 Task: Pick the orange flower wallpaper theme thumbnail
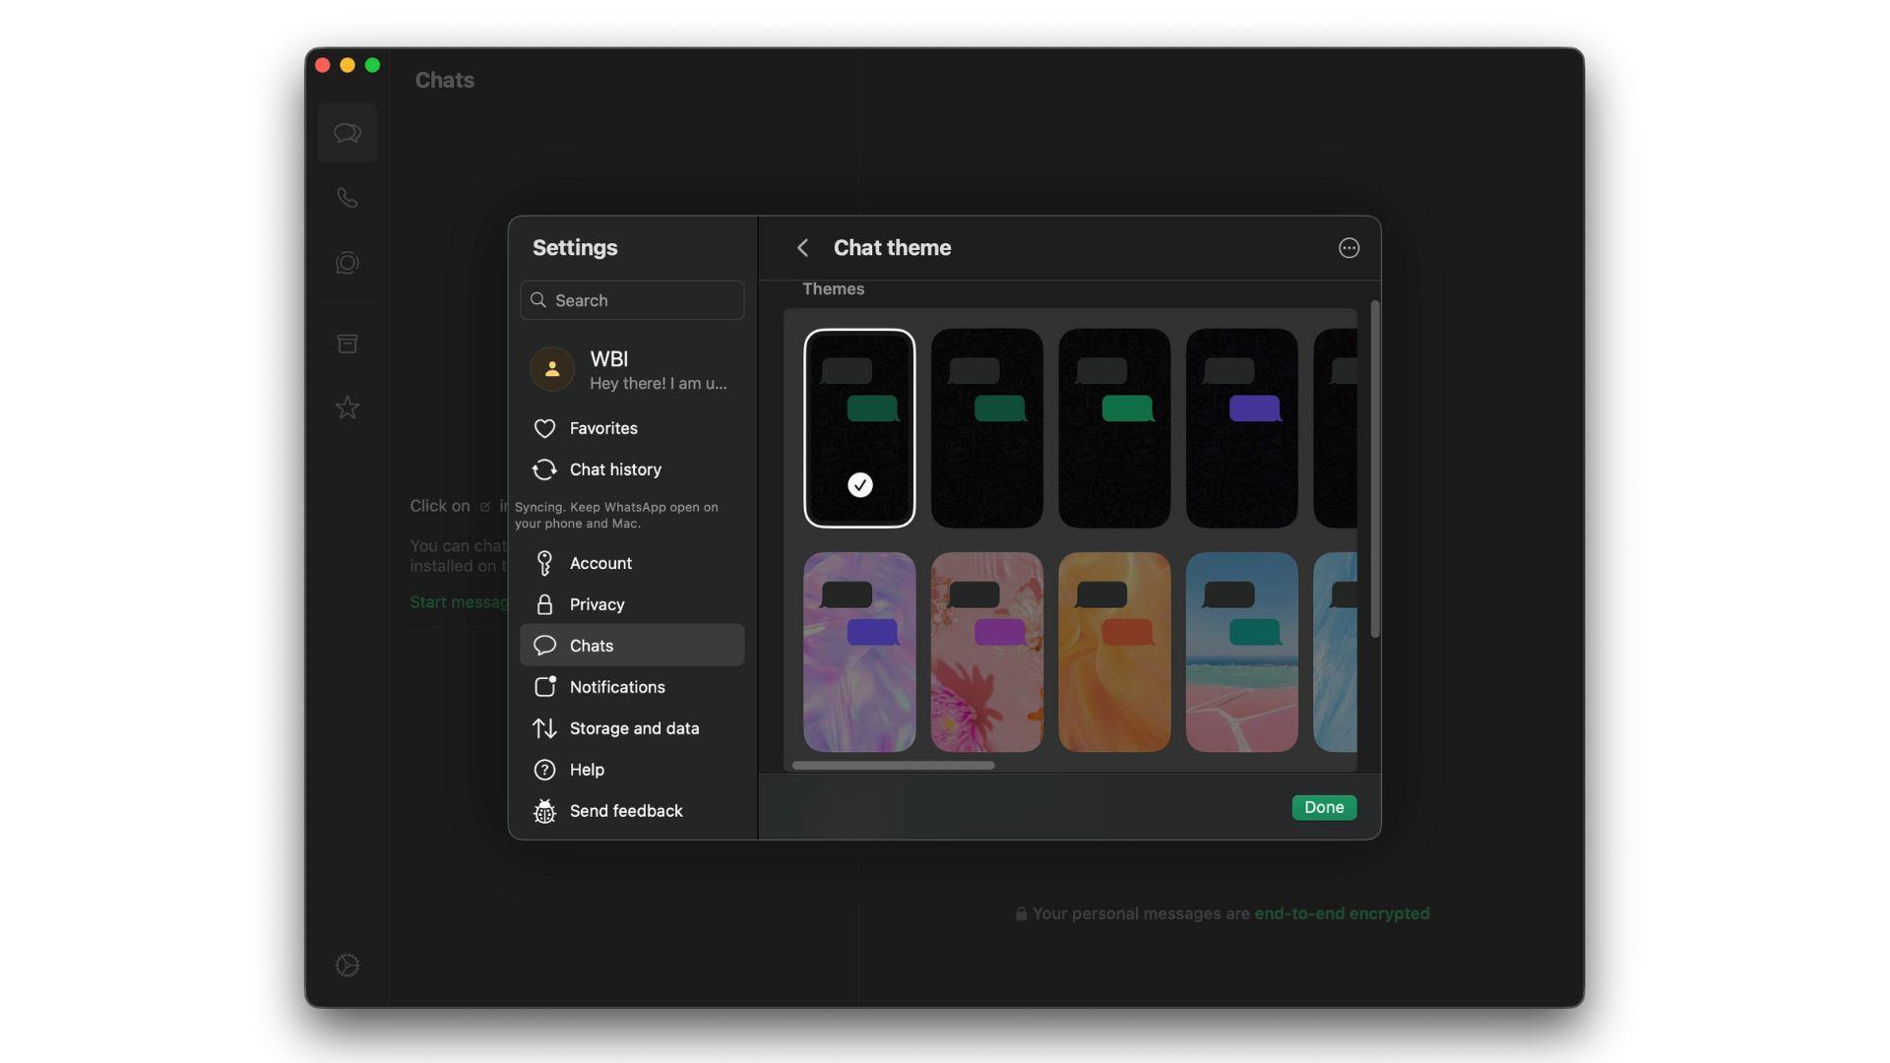[x=1113, y=652]
